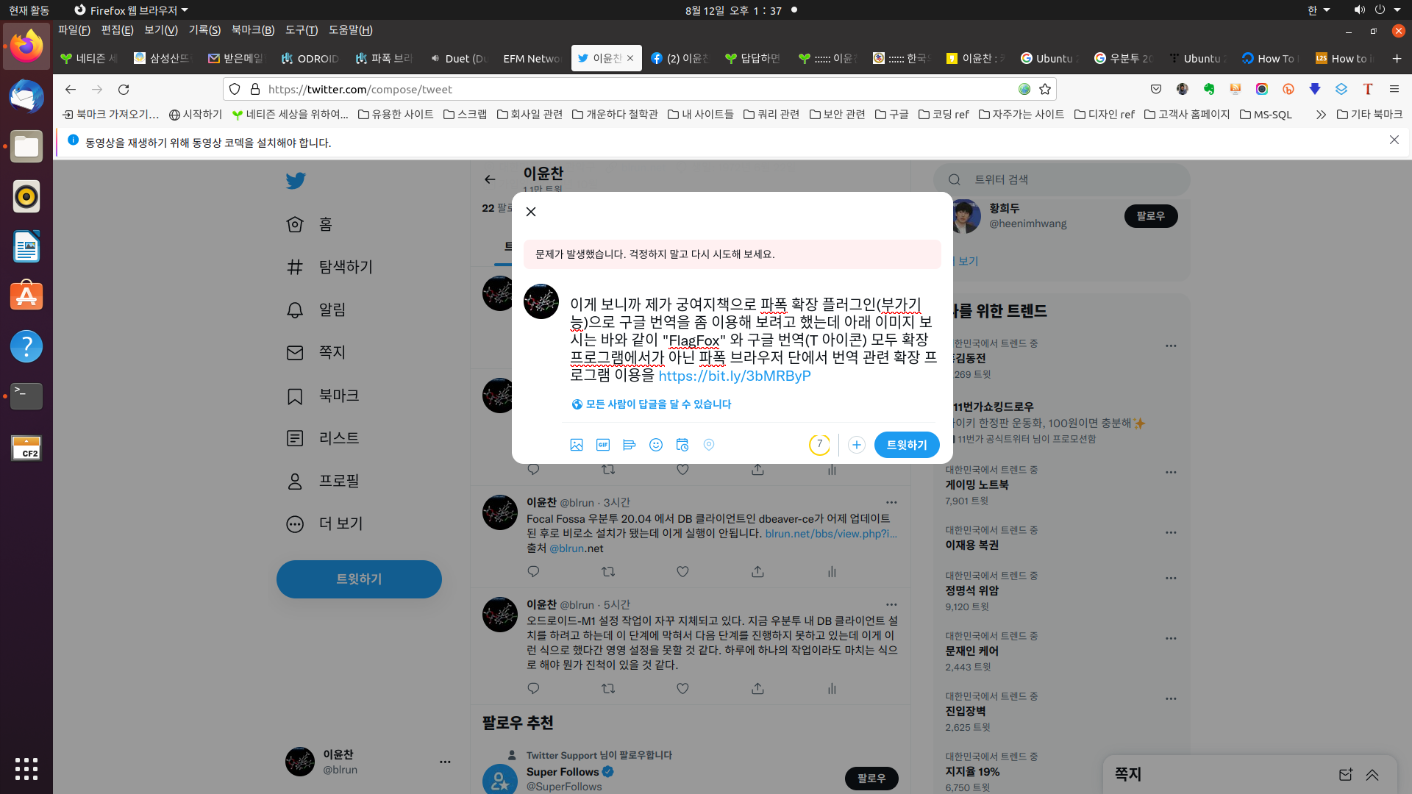Open blrun.net link in dbeaver tweet
The height and width of the screenshot is (794, 1412).
(831, 534)
